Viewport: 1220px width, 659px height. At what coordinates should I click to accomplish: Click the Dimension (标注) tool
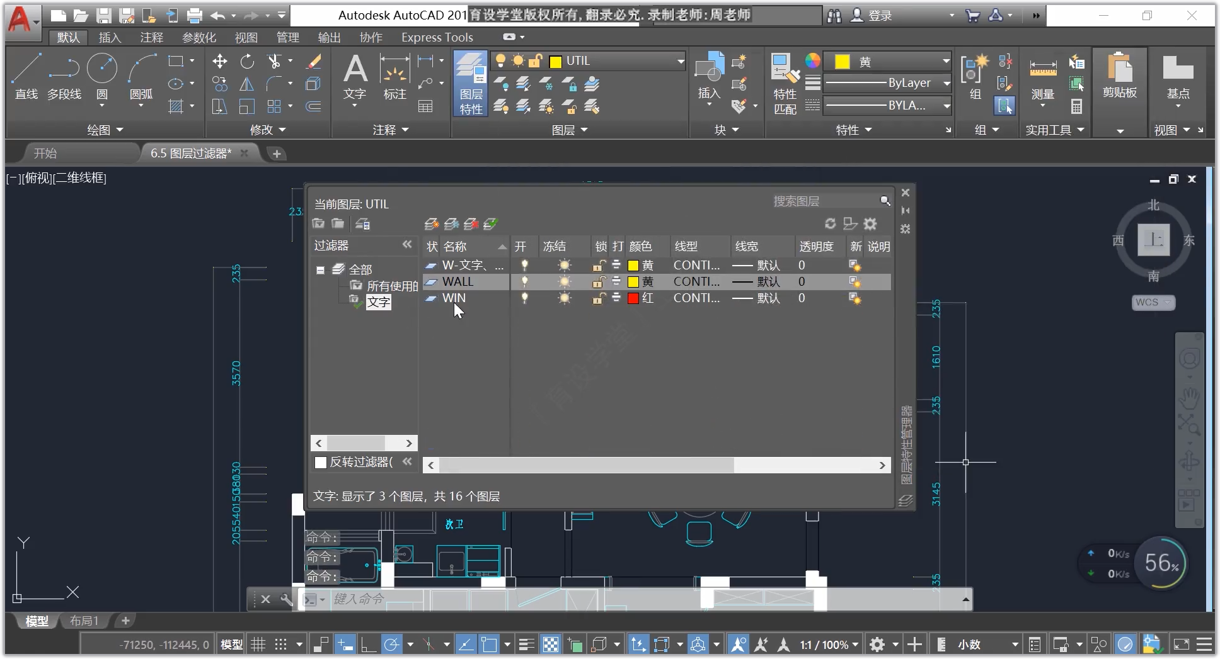pos(395,77)
